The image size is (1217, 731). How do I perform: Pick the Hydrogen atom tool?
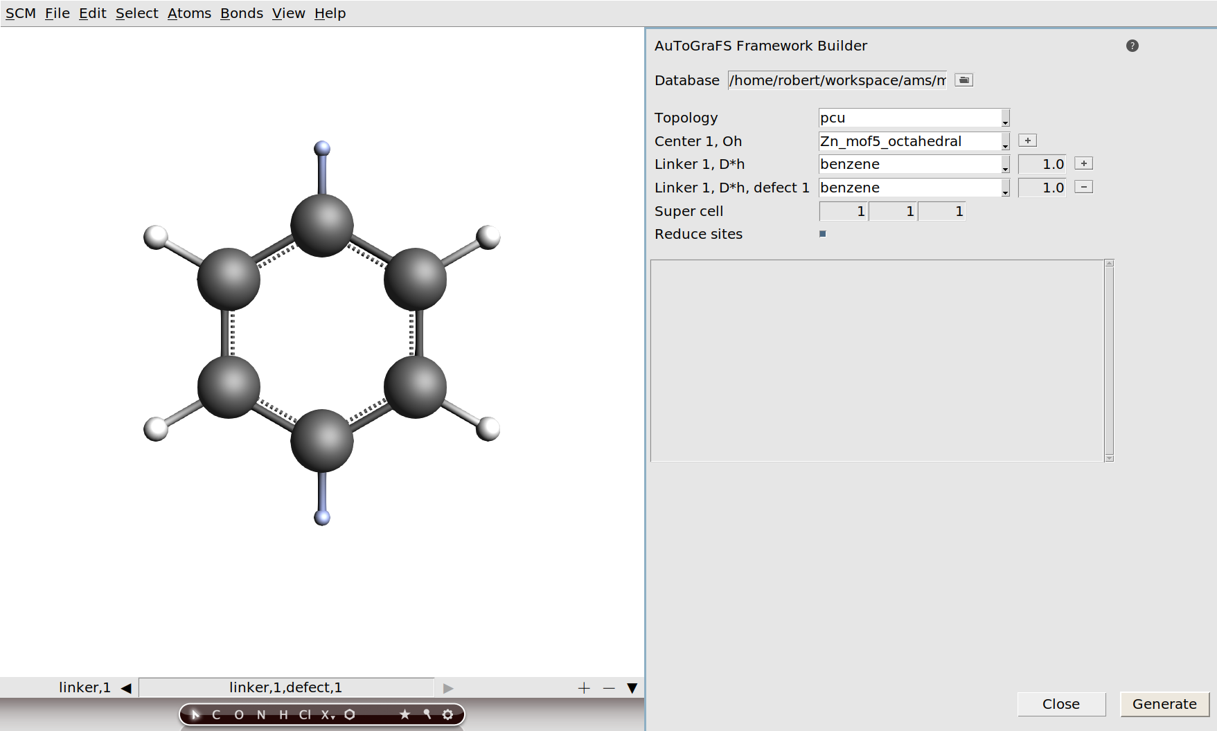point(284,714)
